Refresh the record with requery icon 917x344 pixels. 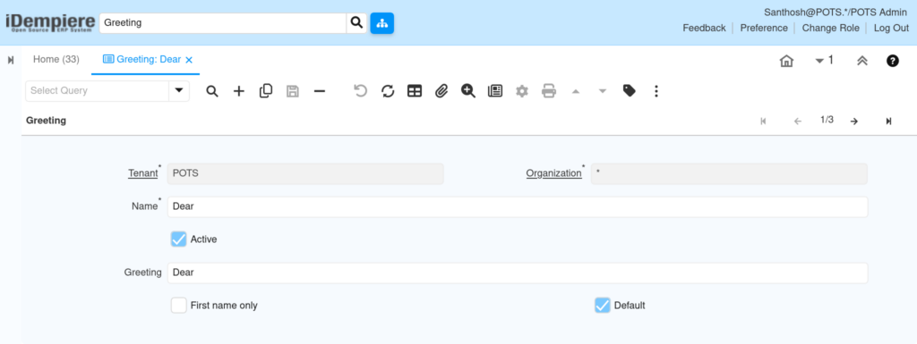click(388, 91)
